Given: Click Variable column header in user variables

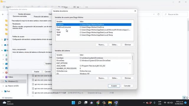Looking at the screenshot, I should [x=59, y=21].
